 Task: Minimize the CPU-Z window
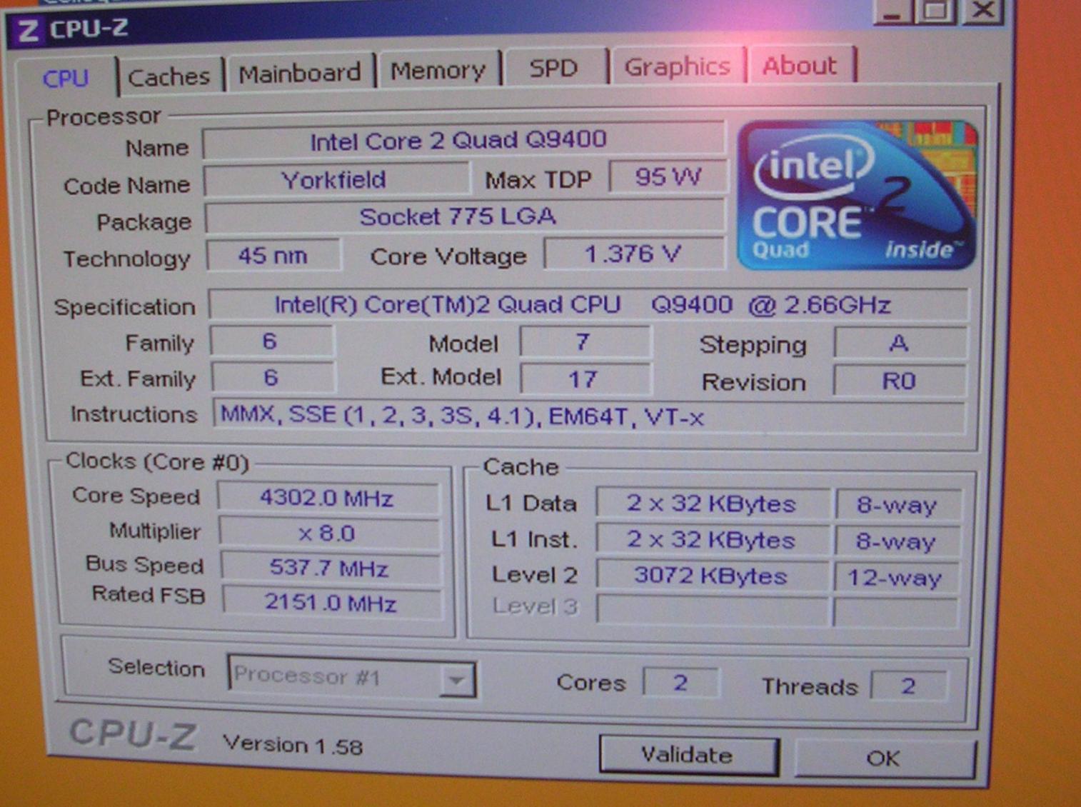[x=893, y=11]
